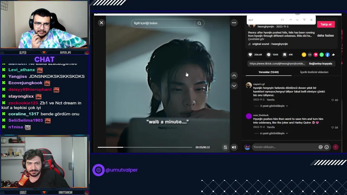Image resolution: width=347 pixels, height=195 pixels.
Task: Open the emoji picker smiley icon
Action: 326,147
